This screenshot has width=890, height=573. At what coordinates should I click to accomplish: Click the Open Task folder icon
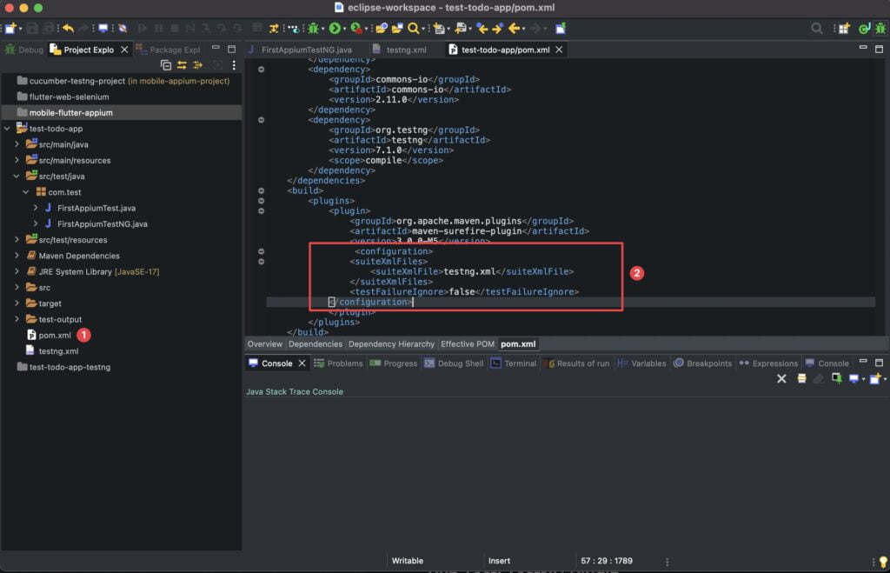(396, 28)
